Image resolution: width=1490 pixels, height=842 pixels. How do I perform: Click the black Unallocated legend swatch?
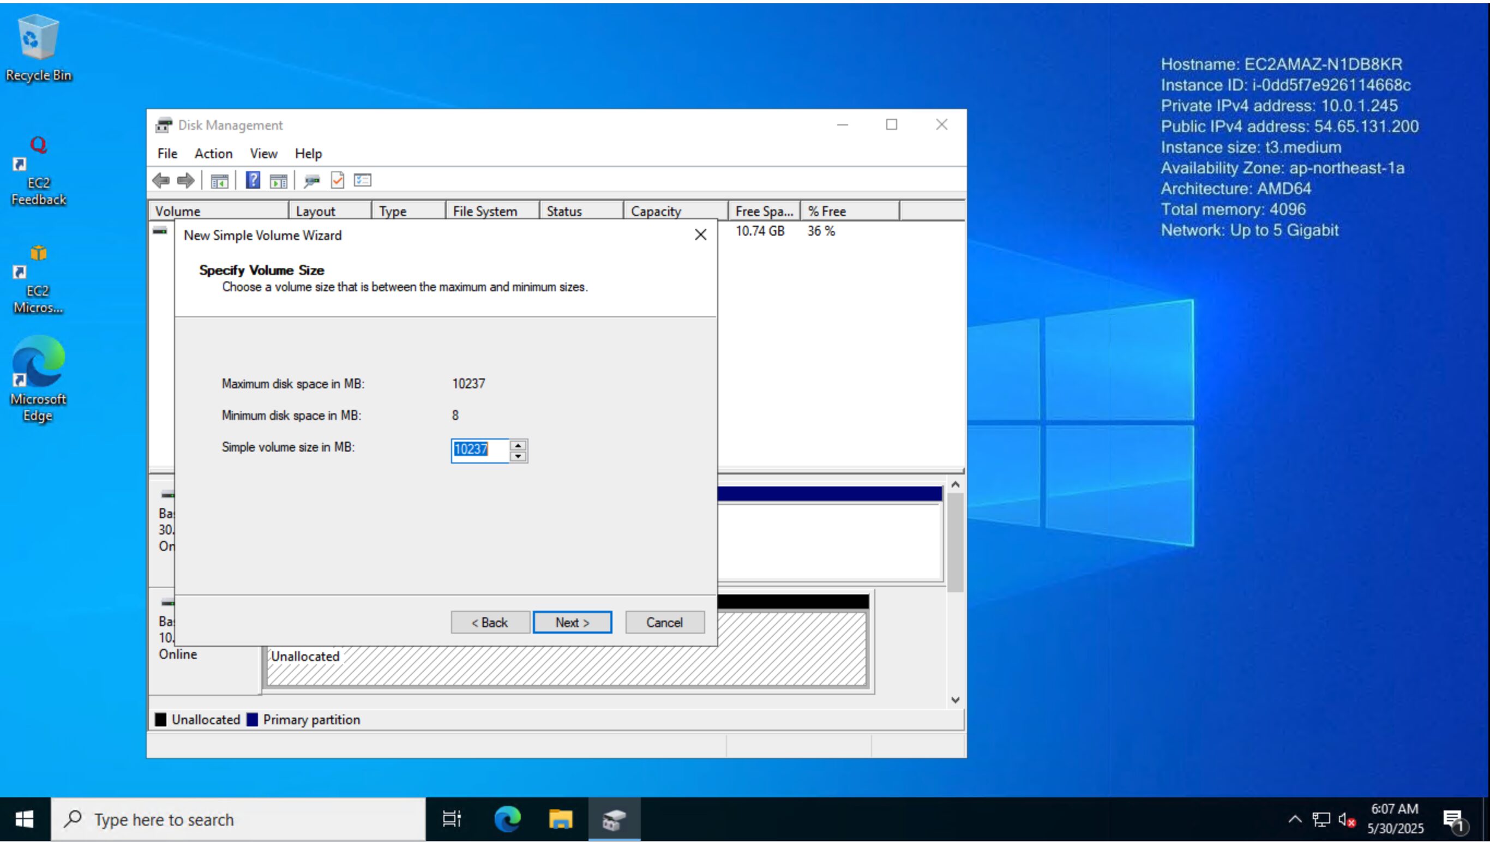coord(161,719)
